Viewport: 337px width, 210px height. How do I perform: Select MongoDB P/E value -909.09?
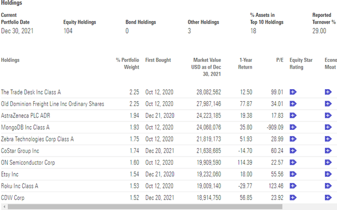275,127
